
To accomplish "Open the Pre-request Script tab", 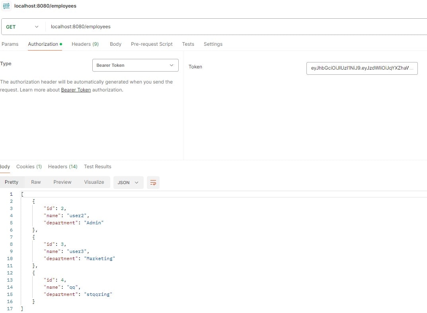I will click(152, 44).
